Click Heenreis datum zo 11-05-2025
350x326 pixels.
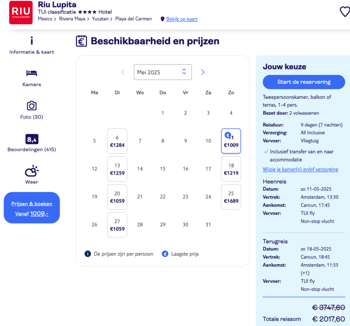point(316,189)
